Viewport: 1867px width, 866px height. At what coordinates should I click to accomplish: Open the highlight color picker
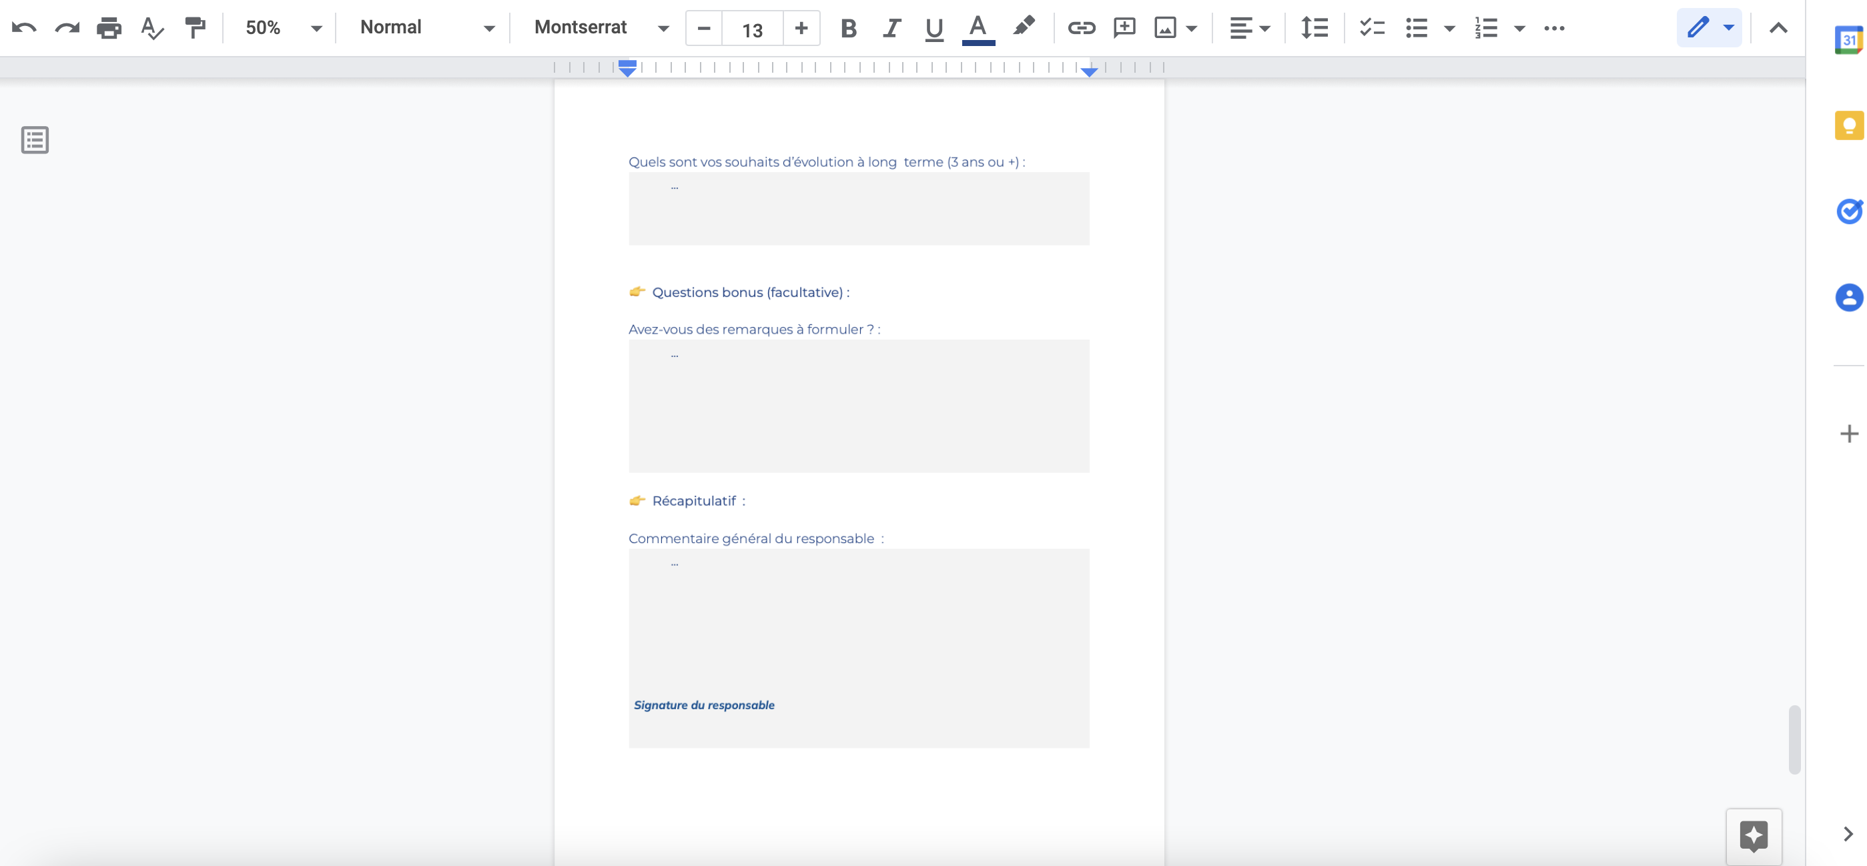pyautogui.click(x=1024, y=27)
